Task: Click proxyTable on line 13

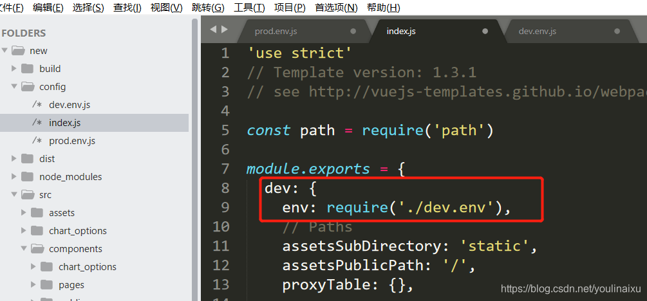Action: tap(326, 285)
